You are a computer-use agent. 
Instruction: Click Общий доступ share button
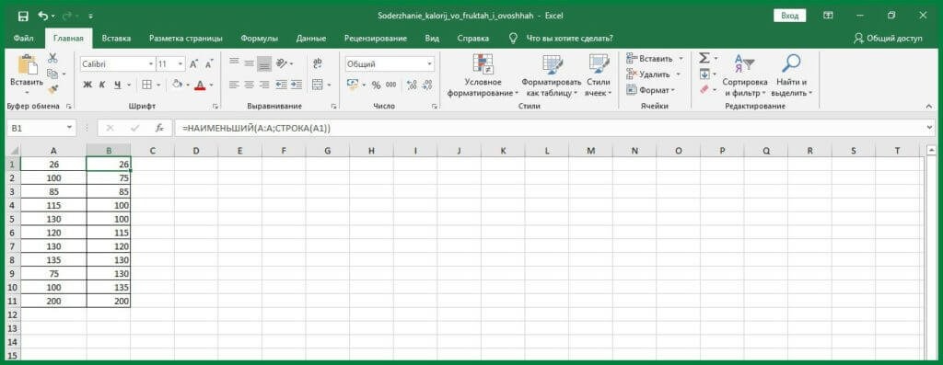[x=888, y=39]
